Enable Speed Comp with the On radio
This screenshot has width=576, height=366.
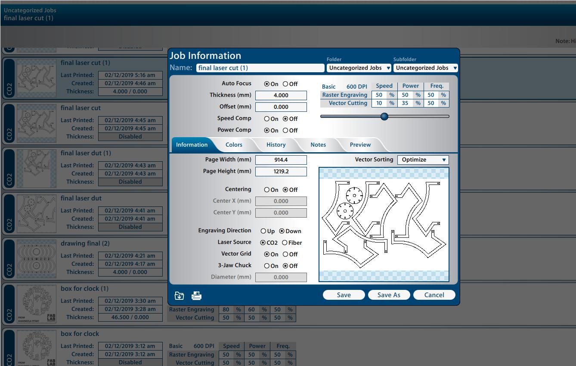click(x=266, y=119)
